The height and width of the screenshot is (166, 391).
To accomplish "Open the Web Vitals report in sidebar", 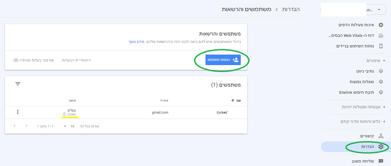I will pos(356,35).
